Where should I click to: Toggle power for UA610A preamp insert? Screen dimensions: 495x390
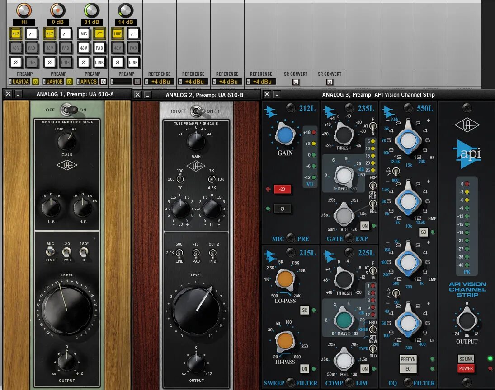[x=35, y=82]
